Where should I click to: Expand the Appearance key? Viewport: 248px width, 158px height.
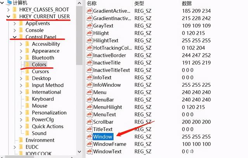[21, 51]
